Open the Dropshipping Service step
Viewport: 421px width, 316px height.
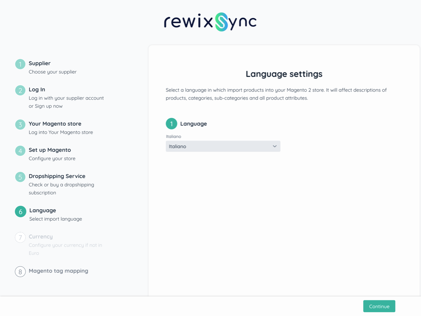(57, 176)
